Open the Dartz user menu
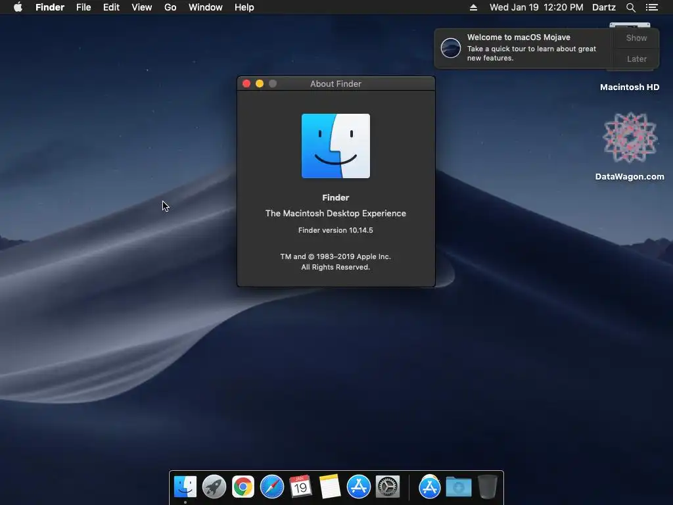The width and height of the screenshot is (673, 505). click(603, 7)
